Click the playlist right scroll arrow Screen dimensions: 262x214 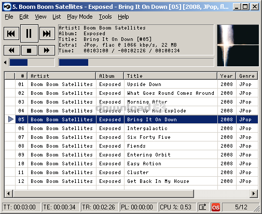254,193
